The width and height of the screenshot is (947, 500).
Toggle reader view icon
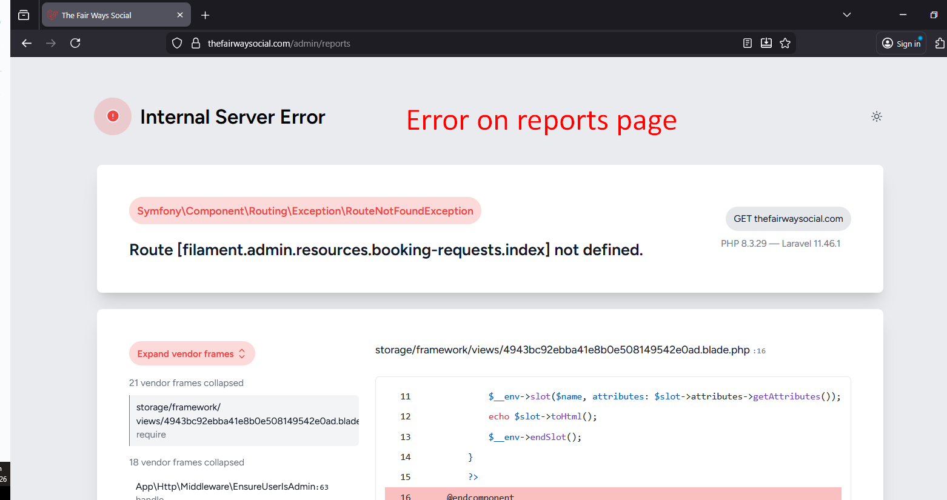coord(748,43)
